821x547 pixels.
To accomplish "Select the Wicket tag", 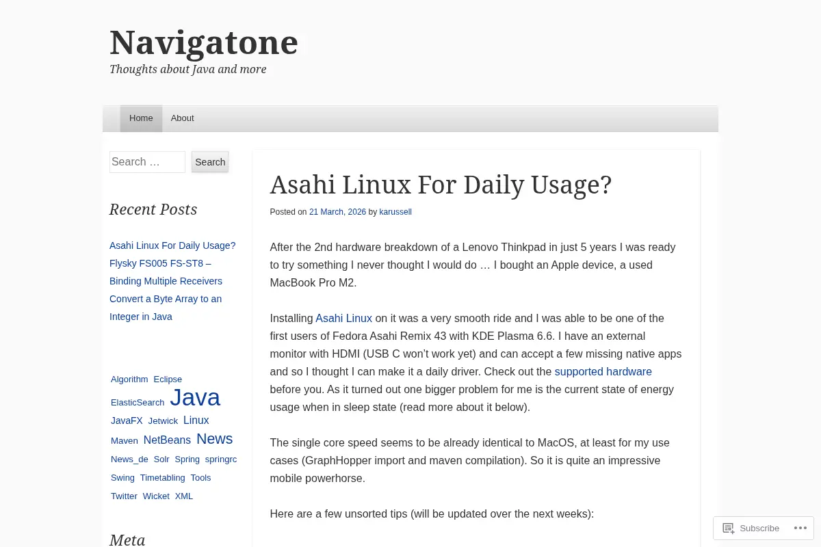I will [156, 496].
